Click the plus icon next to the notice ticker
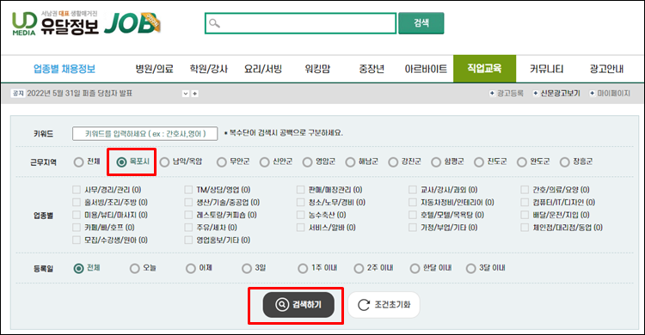Viewport: 645px width, 335px height. pos(195,94)
